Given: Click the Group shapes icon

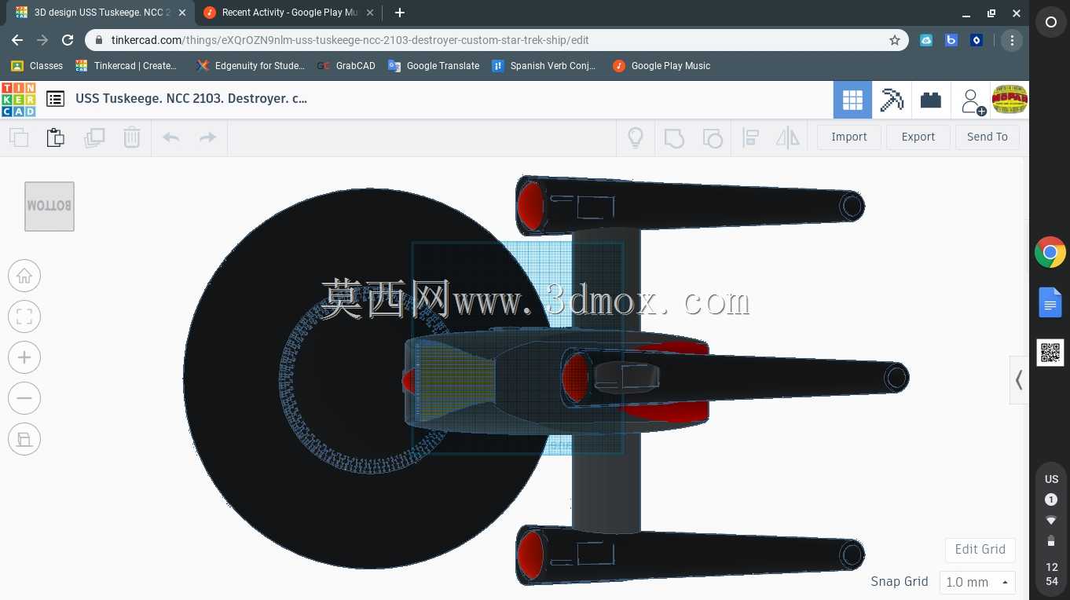Looking at the screenshot, I should tap(674, 137).
